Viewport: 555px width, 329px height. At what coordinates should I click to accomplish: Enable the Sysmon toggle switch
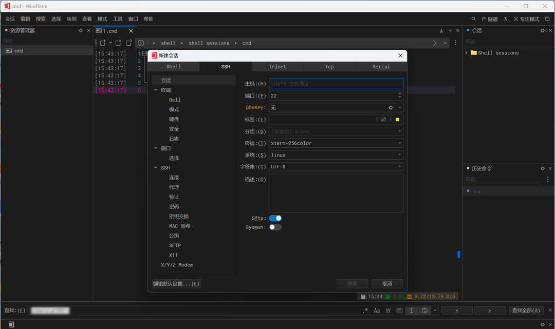[x=275, y=227]
